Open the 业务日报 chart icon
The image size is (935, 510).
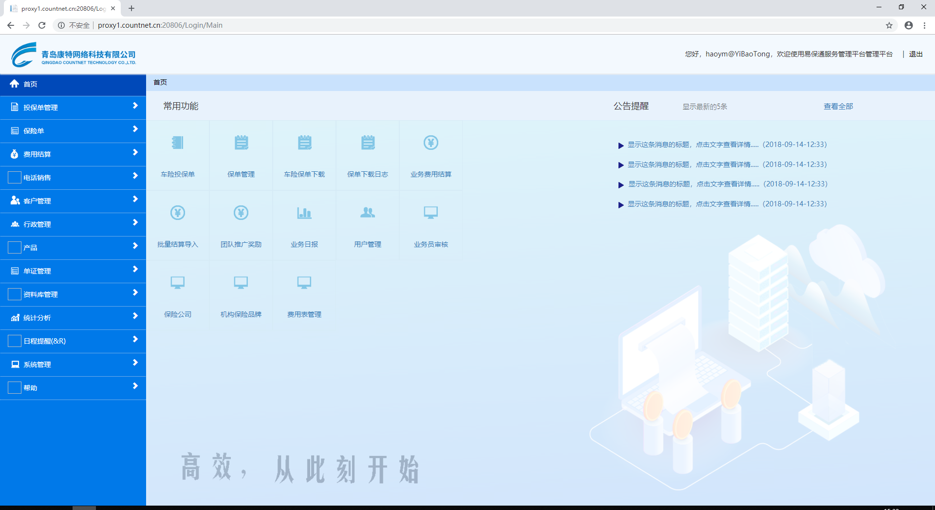[x=304, y=213]
